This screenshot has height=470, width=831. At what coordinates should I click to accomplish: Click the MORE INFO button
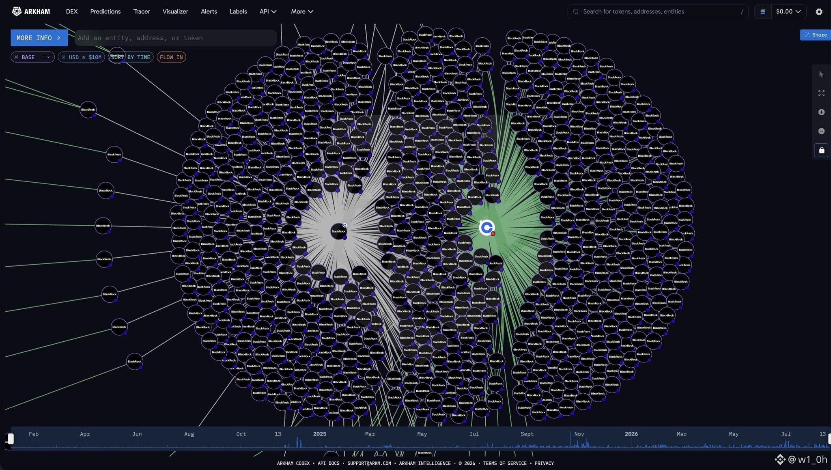[39, 38]
